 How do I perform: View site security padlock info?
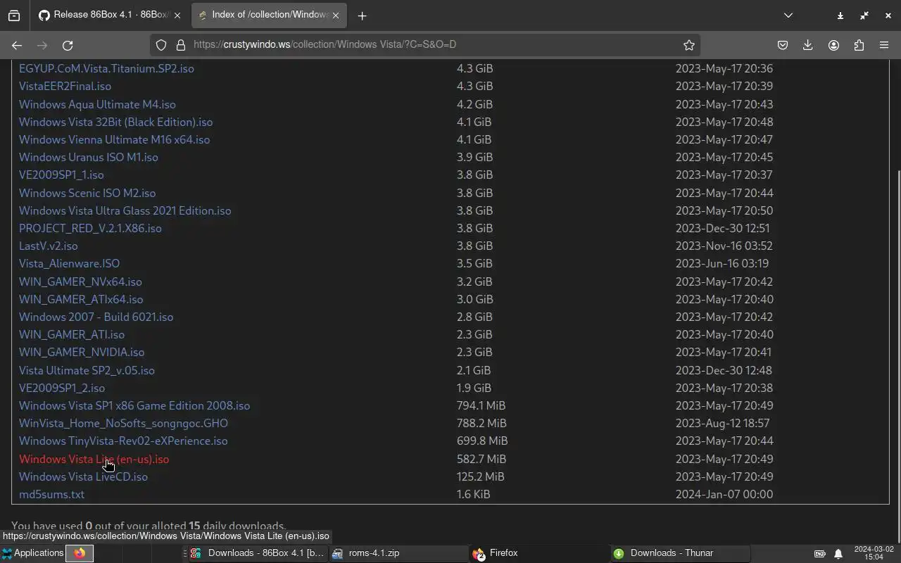181,45
